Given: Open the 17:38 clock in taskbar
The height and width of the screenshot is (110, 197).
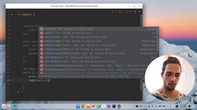Looking at the screenshot, I should (x=183, y=106).
